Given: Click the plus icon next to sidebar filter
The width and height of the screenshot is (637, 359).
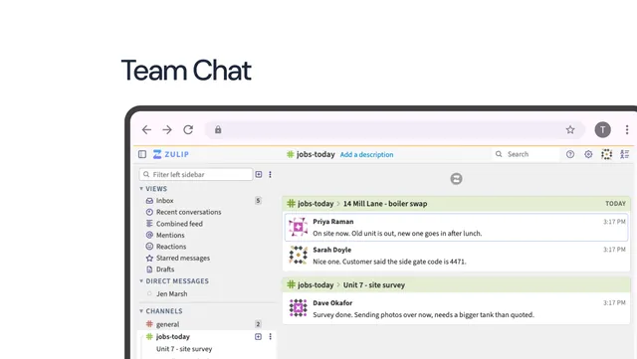Looking at the screenshot, I should tap(259, 175).
